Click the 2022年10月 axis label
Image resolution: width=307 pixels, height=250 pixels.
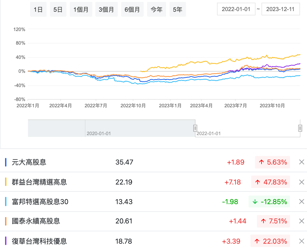133,106
